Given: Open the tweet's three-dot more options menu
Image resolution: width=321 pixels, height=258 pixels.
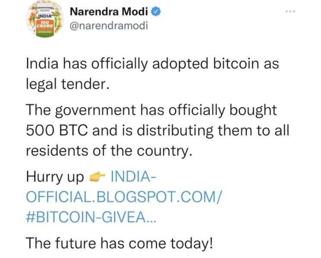Looking at the screenshot, I should click(290, 11).
